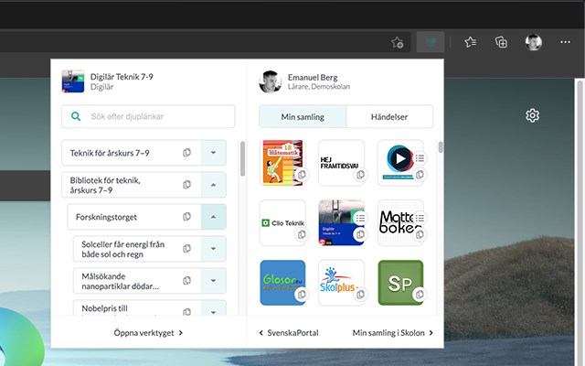Select the Forskningstorget row text

pyautogui.click(x=106, y=217)
